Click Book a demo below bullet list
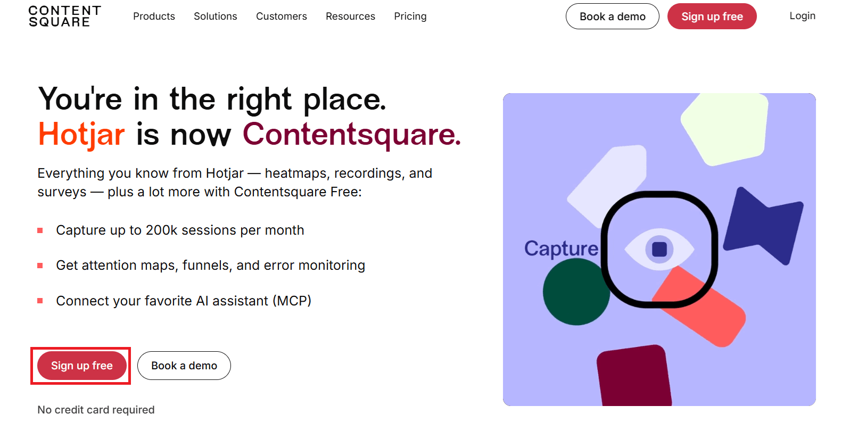The image size is (842, 422). [x=184, y=366]
